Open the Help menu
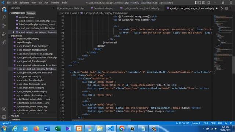 pyautogui.click(x=65, y=3)
